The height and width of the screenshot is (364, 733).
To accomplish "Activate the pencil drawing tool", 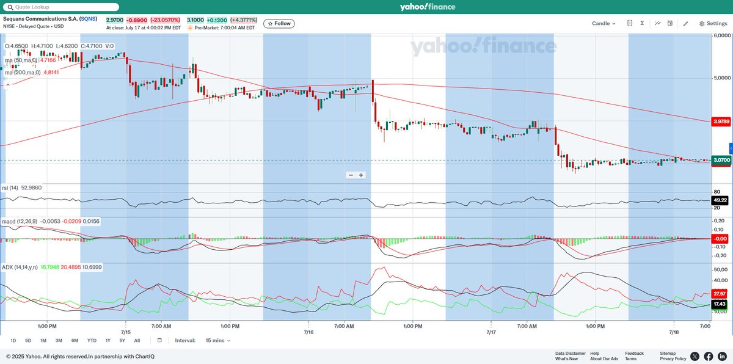I will tap(685, 24).
